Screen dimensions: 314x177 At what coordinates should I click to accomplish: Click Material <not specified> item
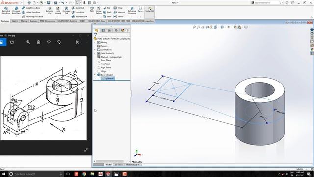(x=110, y=57)
